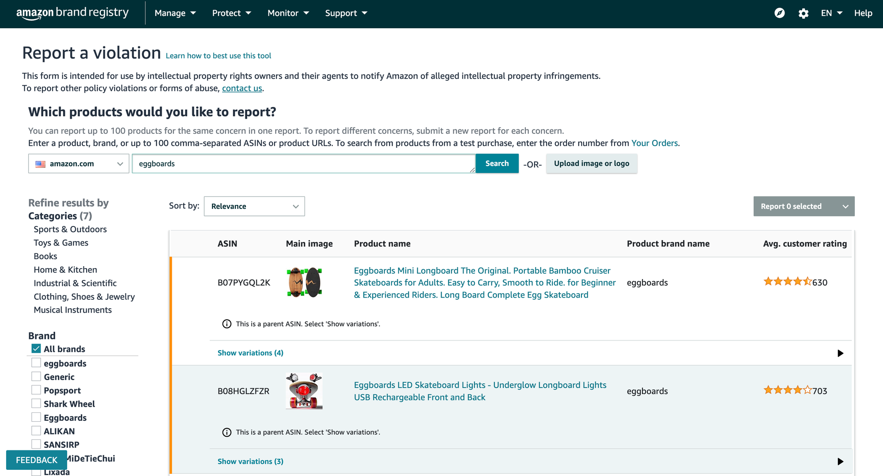The width and height of the screenshot is (883, 476).
Task: Select the Shark Wheel brand checkbox
Action: pos(36,403)
